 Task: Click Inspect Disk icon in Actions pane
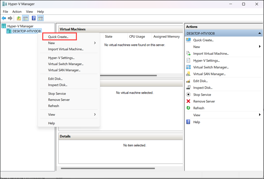188,87
